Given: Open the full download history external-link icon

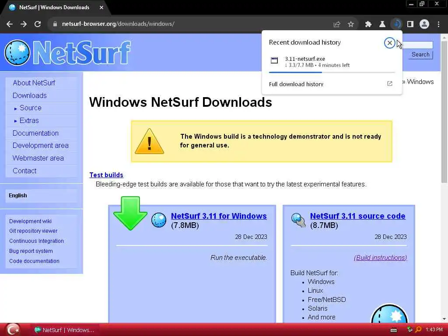Looking at the screenshot, I should pyautogui.click(x=390, y=84).
